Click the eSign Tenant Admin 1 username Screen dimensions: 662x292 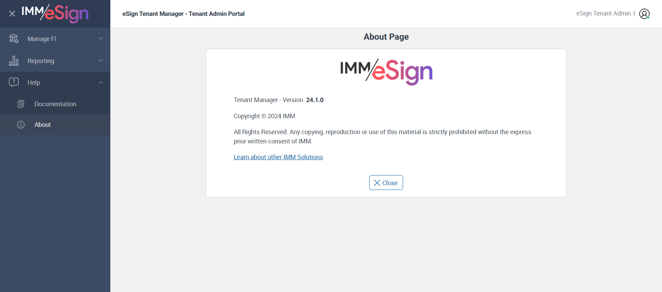pyautogui.click(x=606, y=13)
